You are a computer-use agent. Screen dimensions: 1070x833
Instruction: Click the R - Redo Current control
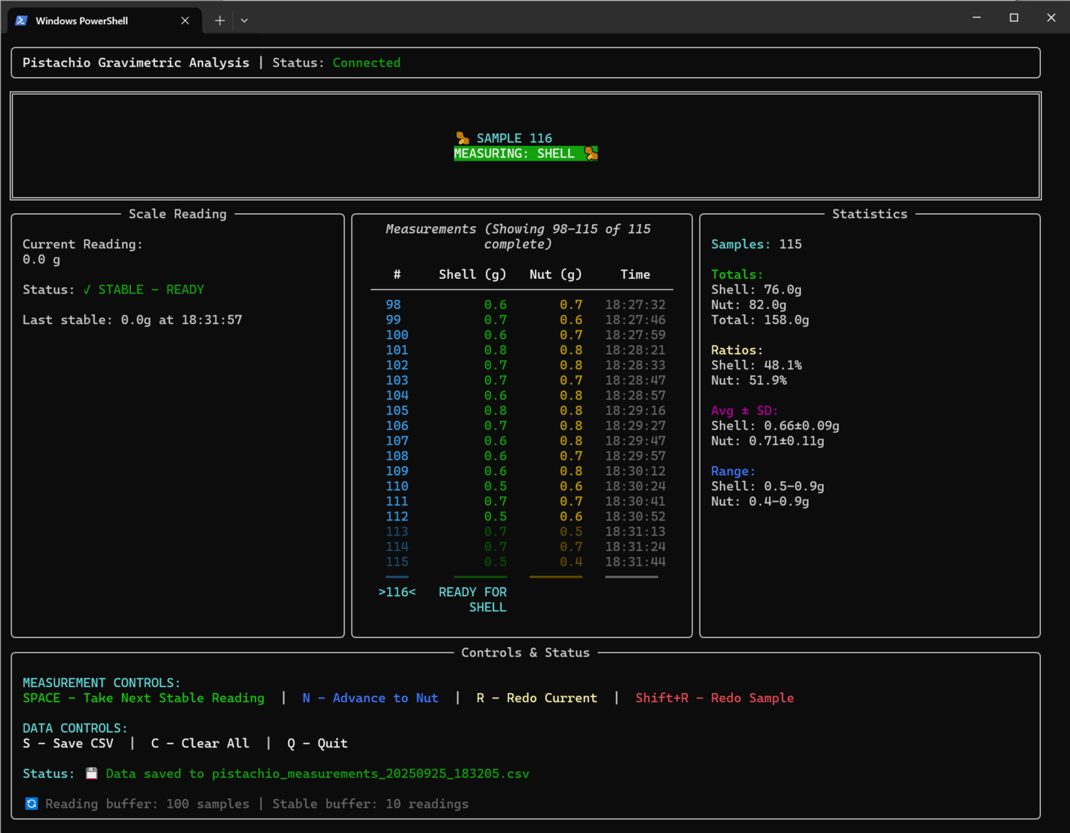coord(537,698)
